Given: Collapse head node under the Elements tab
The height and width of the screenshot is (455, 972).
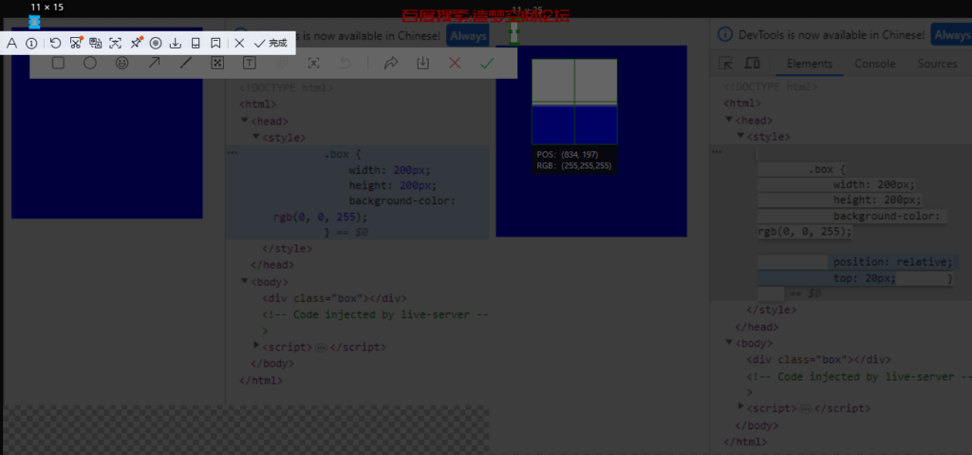Looking at the screenshot, I should coord(729,119).
